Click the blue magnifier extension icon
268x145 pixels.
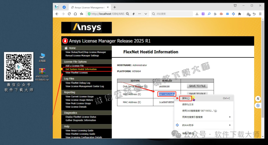(209, 14)
